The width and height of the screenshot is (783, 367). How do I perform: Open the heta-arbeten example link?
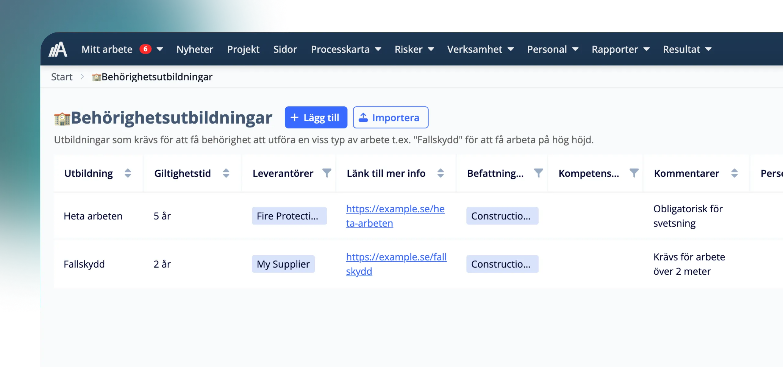(395, 216)
